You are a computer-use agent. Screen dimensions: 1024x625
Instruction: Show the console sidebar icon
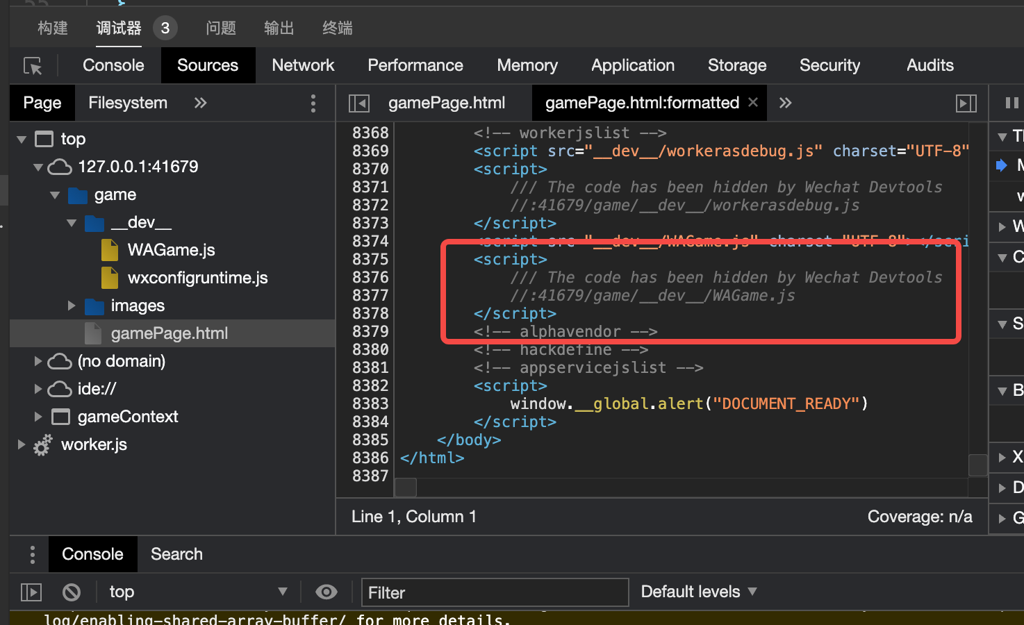pos(31,592)
